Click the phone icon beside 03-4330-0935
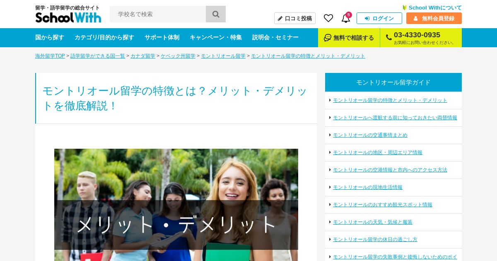 click(388, 38)
